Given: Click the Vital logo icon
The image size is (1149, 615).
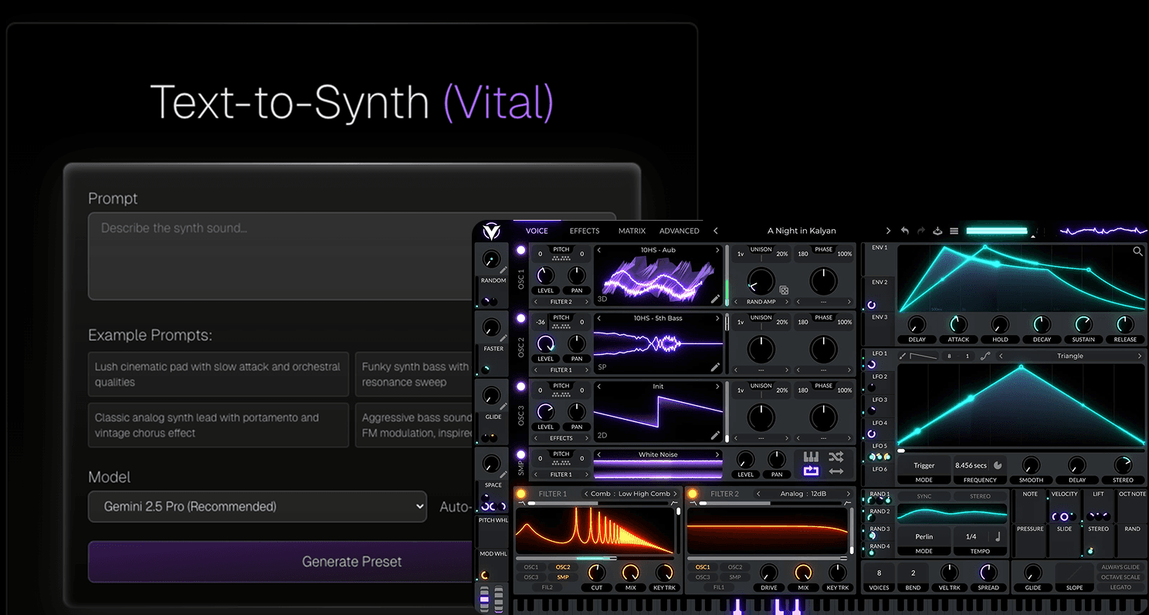Looking at the screenshot, I should [x=492, y=231].
